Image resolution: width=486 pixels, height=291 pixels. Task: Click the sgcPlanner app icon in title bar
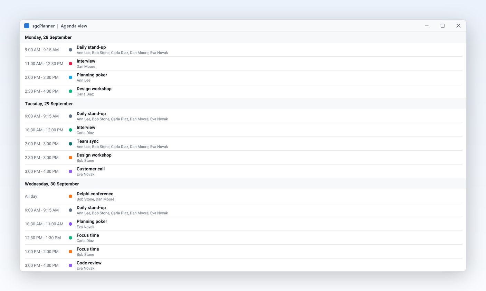tap(27, 26)
